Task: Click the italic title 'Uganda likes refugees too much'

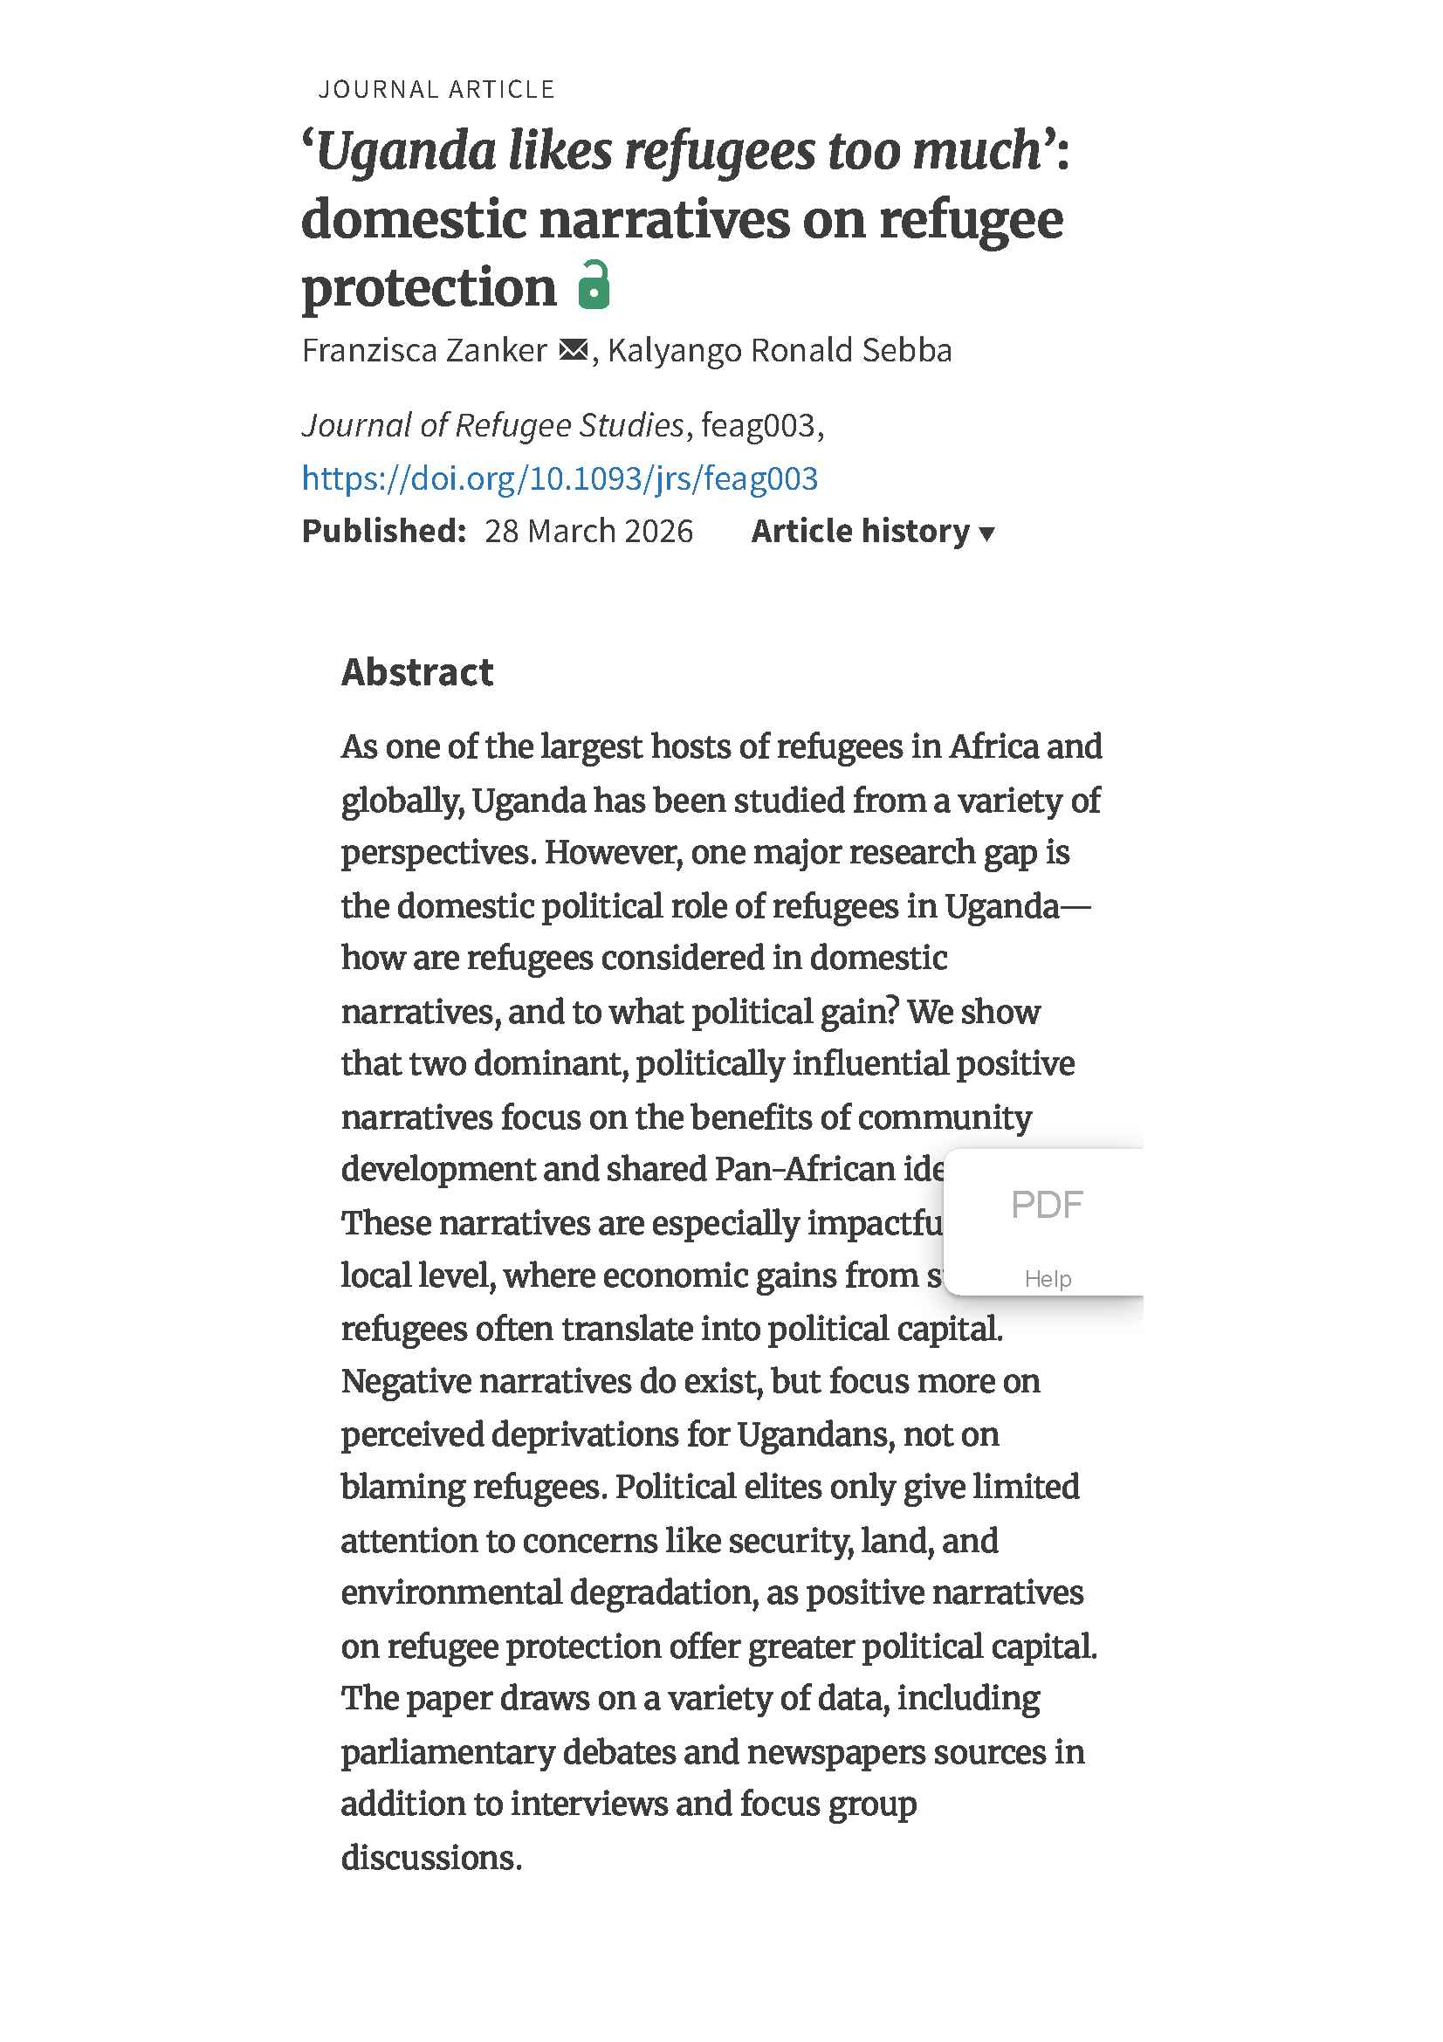Action: click(x=678, y=151)
